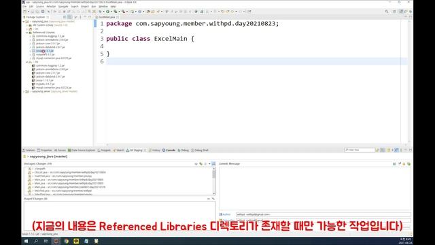Select mybatis-3.5.7.jar under Referenced Libraries
This screenshot has height=245, width=435.
[46, 54]
